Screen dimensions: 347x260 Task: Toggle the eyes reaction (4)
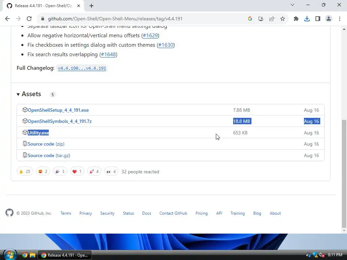click(x=111, y=171)
